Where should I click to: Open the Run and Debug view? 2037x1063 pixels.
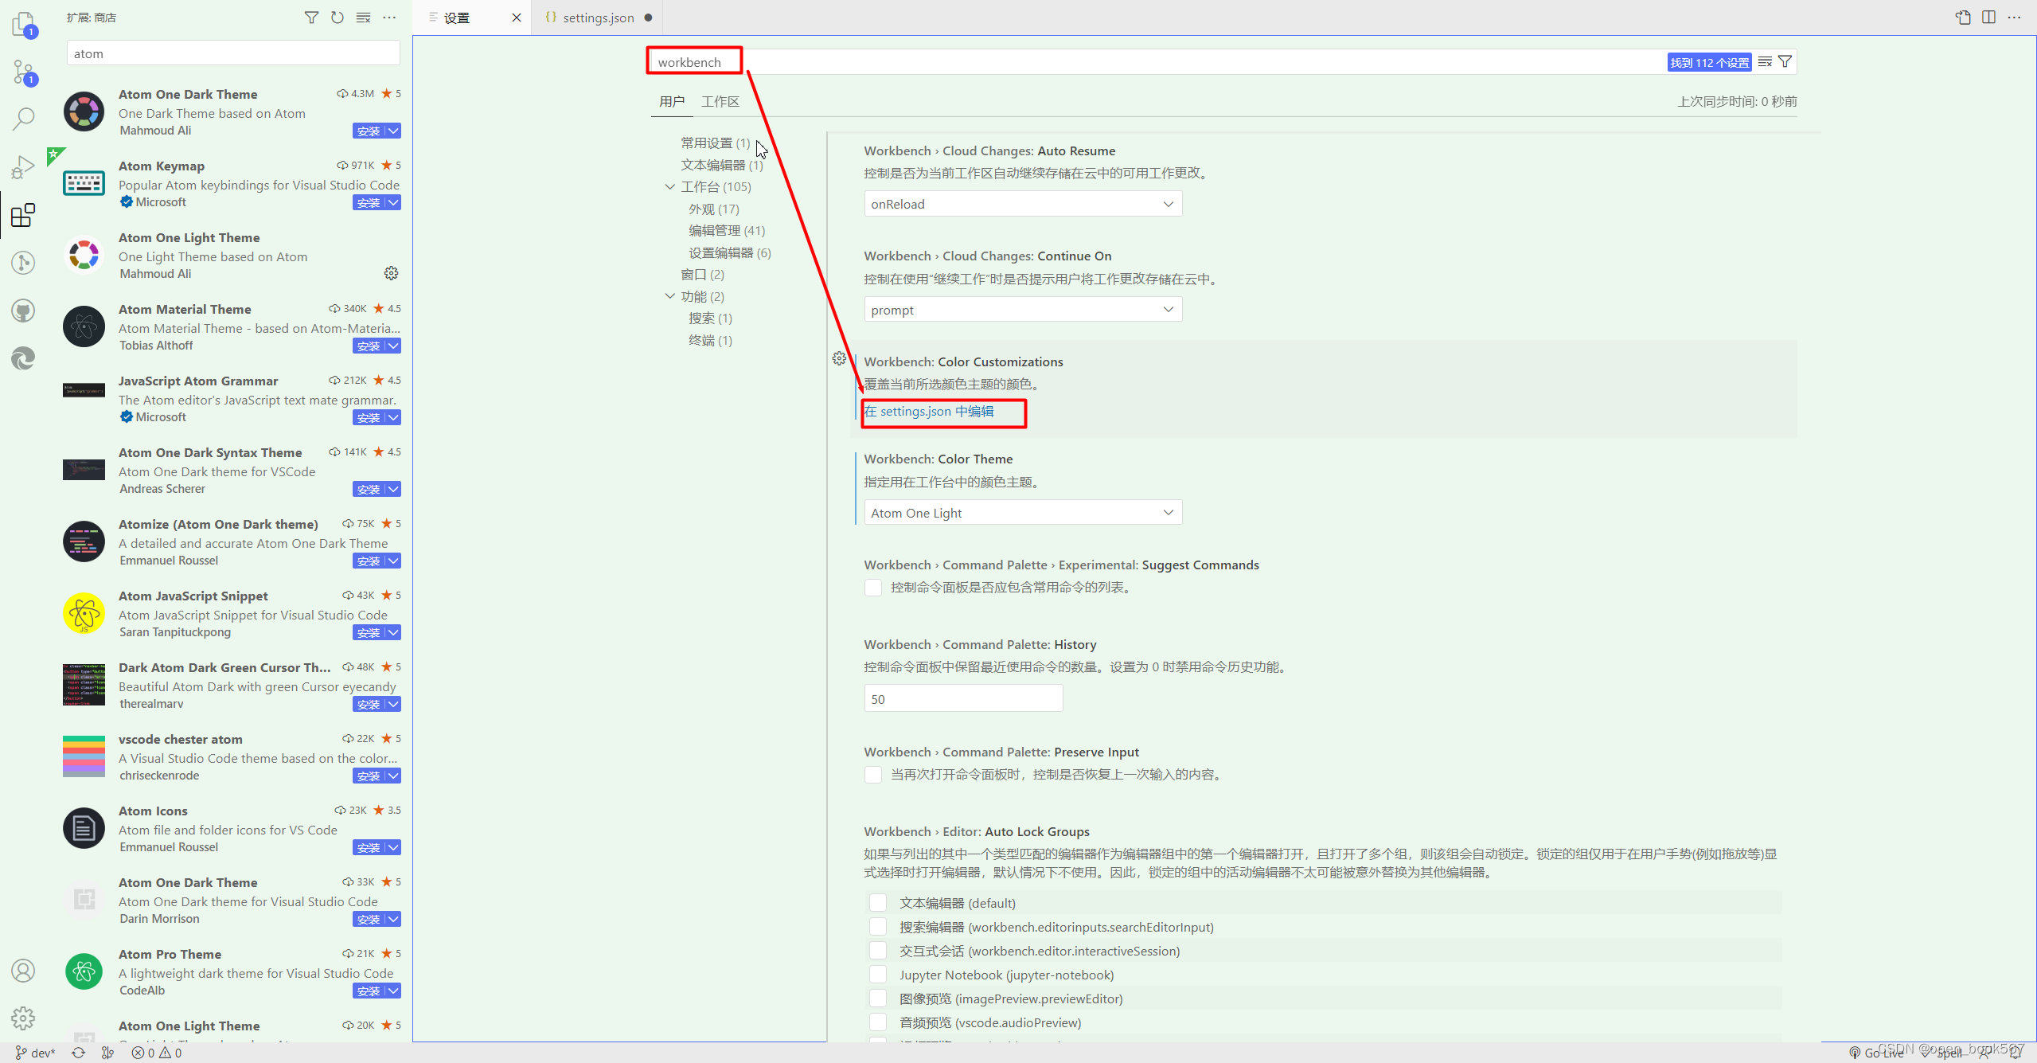pyautogui.click(x=24, y=166)
